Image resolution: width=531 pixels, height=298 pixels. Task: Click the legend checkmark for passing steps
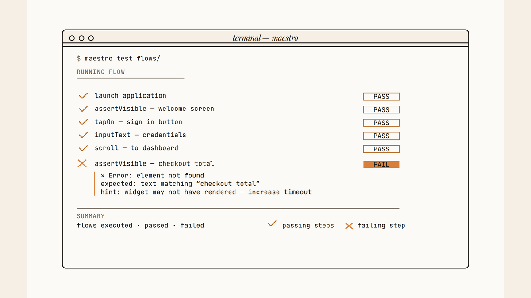point(272,224)
